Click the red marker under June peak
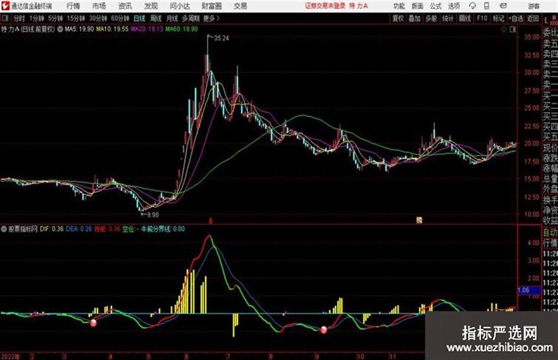 pyautogui.click(x=210, y=220)
